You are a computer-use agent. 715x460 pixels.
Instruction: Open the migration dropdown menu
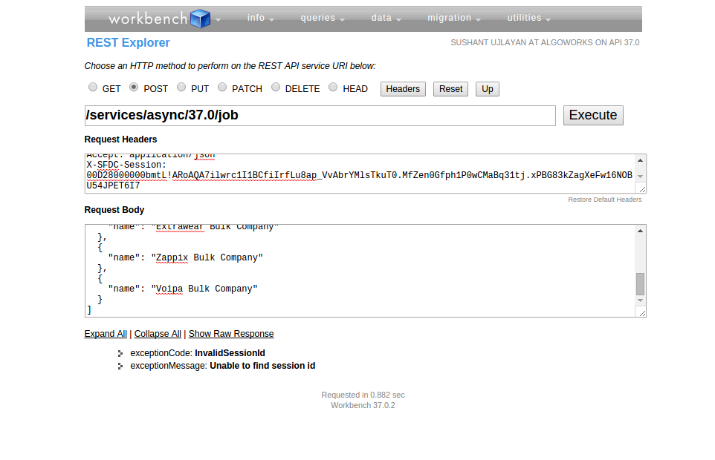point(453,19)
